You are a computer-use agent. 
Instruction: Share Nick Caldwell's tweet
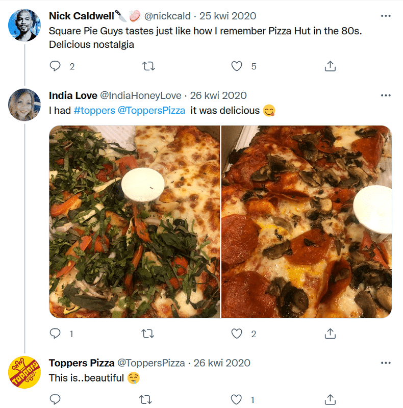pyautogui.click(x=330, y=66)
